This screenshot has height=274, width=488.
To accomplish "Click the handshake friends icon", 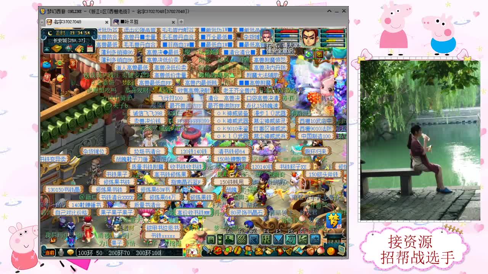I will 311,251.
